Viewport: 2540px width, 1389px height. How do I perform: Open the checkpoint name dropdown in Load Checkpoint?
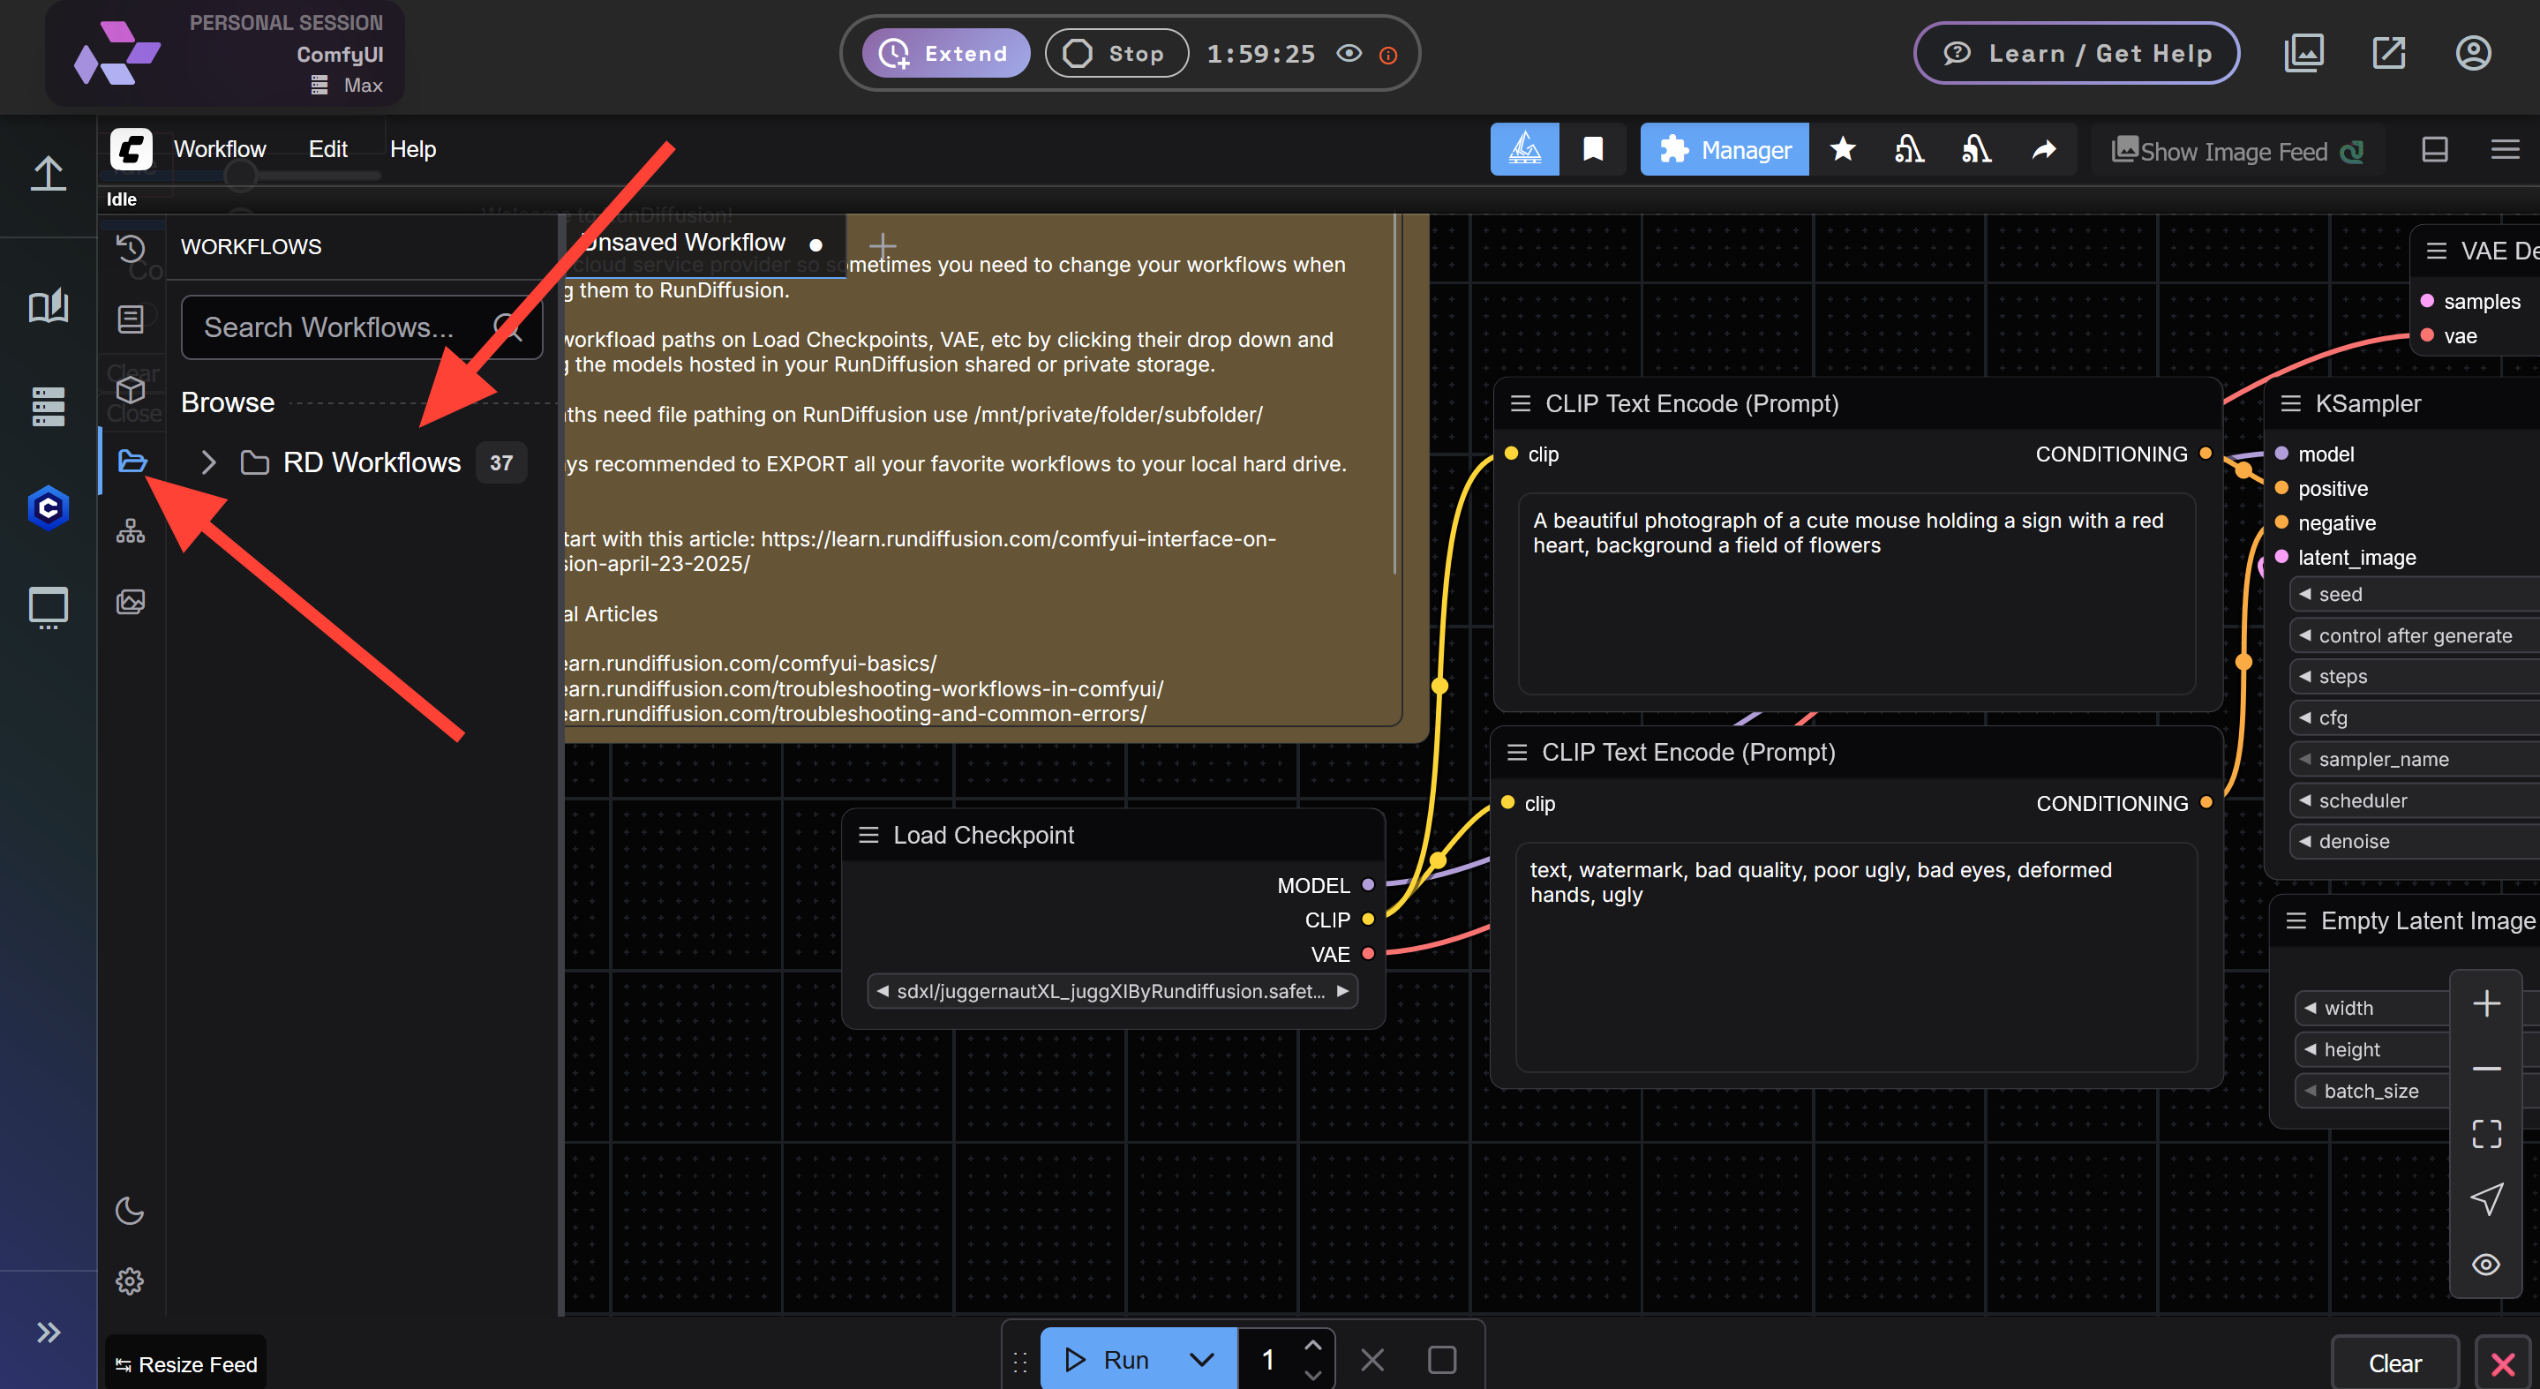pyautogui.click(x=1112, y=991)
